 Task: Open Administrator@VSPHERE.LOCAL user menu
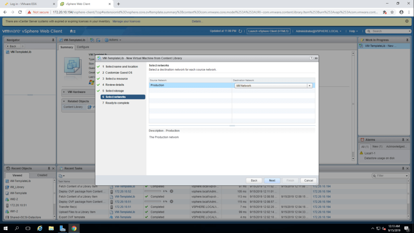319,31
